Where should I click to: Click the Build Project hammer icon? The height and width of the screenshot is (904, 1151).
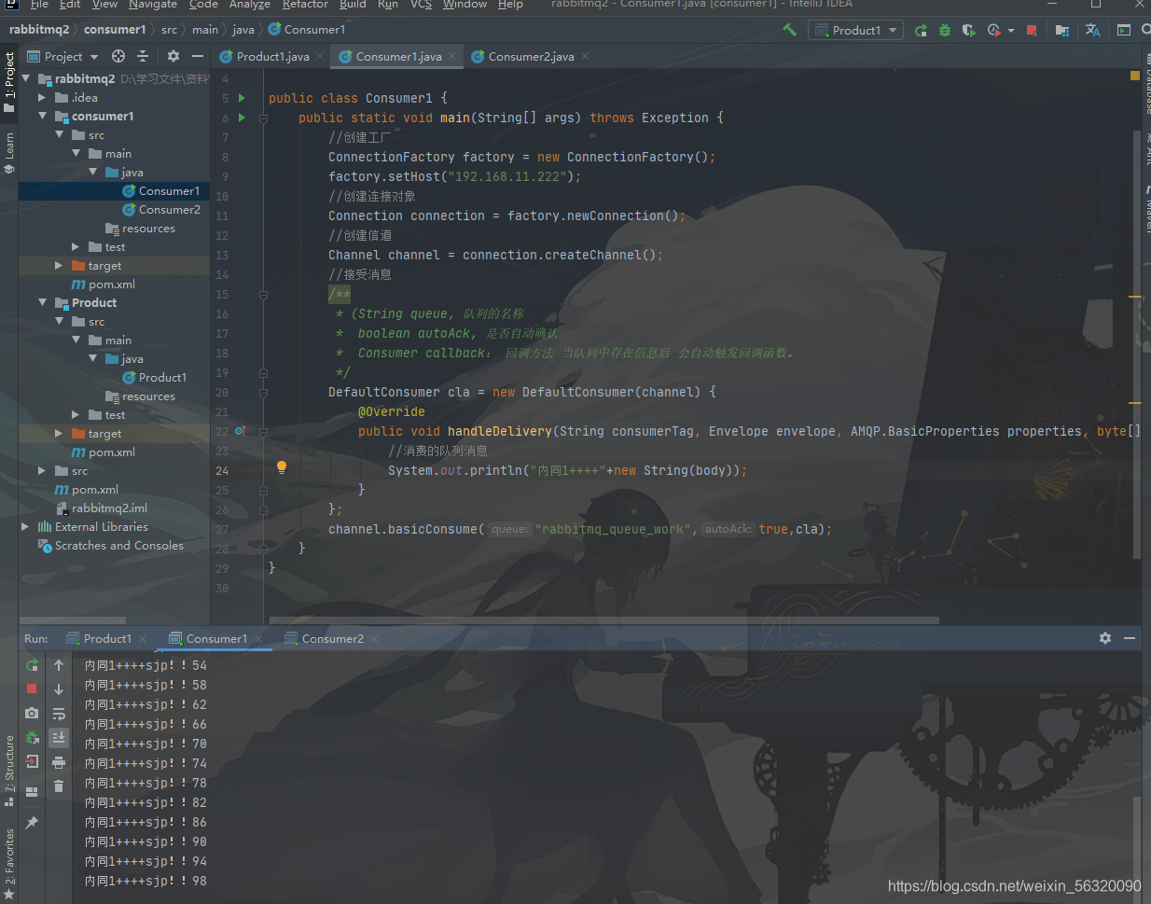coord(790,30)
